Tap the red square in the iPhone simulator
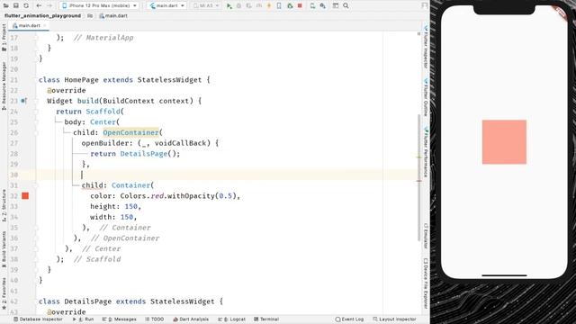 point(504,142)
